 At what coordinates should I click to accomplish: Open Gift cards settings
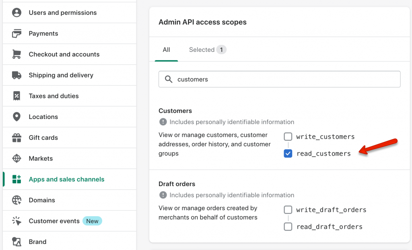pos(69,137)
